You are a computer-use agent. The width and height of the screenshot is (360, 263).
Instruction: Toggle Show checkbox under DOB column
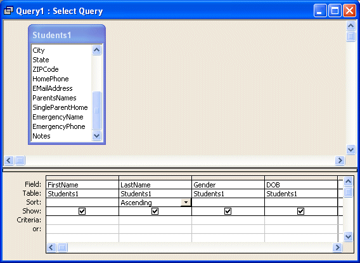(x=300, y=211)
